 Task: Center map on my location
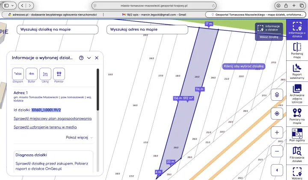point(277,114)
